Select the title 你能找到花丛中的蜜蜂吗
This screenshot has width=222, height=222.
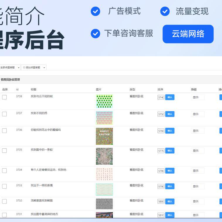pos(46,130)
